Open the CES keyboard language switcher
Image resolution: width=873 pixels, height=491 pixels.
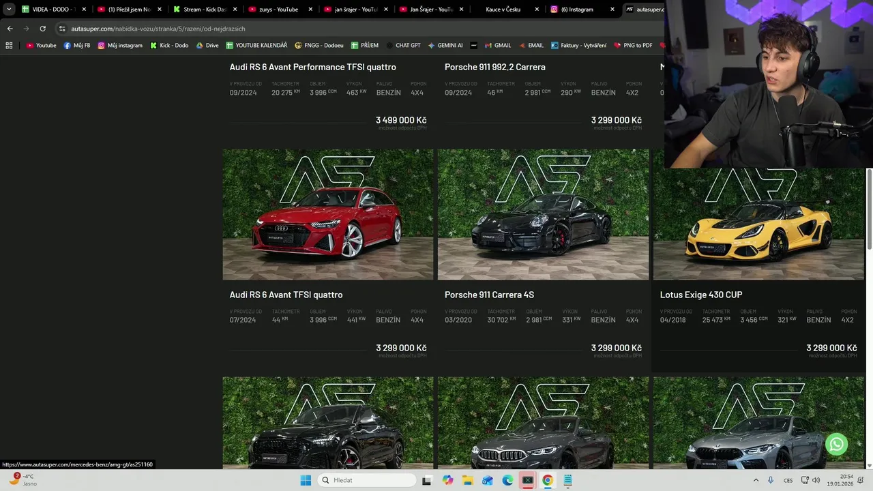[788, 480]
